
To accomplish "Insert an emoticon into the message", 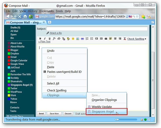I will tap(73, 39).
